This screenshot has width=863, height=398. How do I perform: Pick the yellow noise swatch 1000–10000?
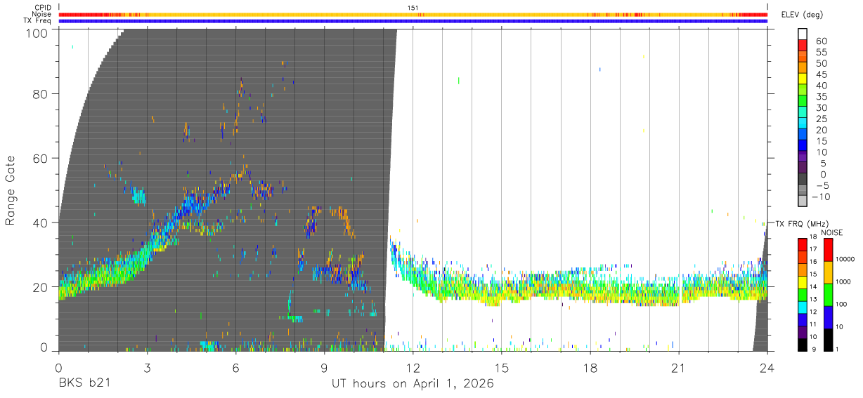click(828, 272)
